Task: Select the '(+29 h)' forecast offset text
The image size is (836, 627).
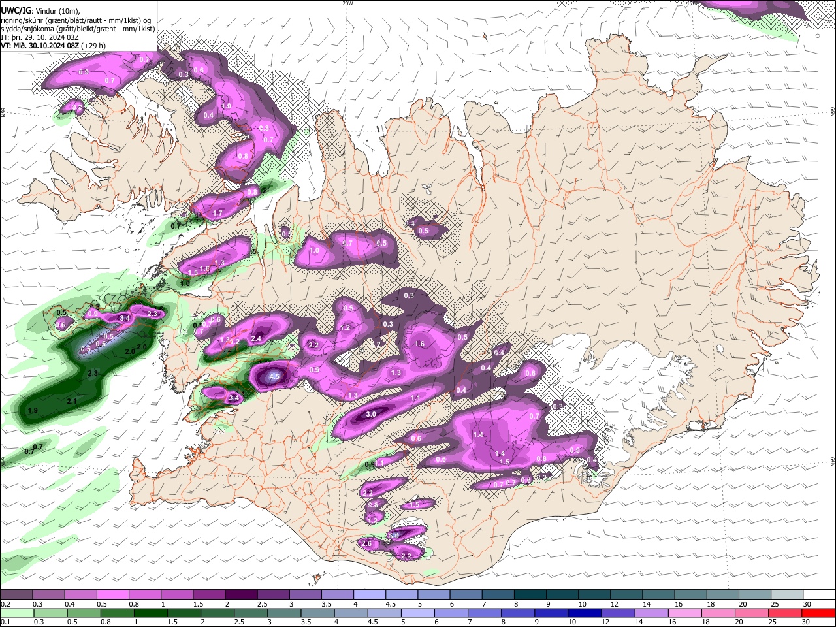Action: (x=93, y=46)
